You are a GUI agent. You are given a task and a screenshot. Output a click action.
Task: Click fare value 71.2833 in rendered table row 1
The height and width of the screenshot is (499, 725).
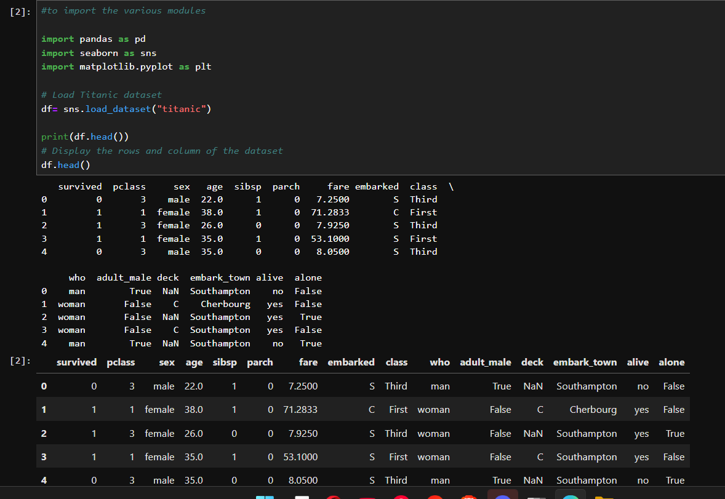[x=300, y=410]
